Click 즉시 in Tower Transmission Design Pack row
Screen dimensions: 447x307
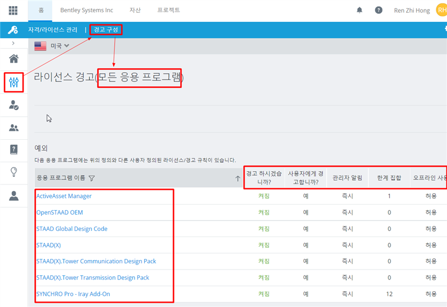[347, 277]
